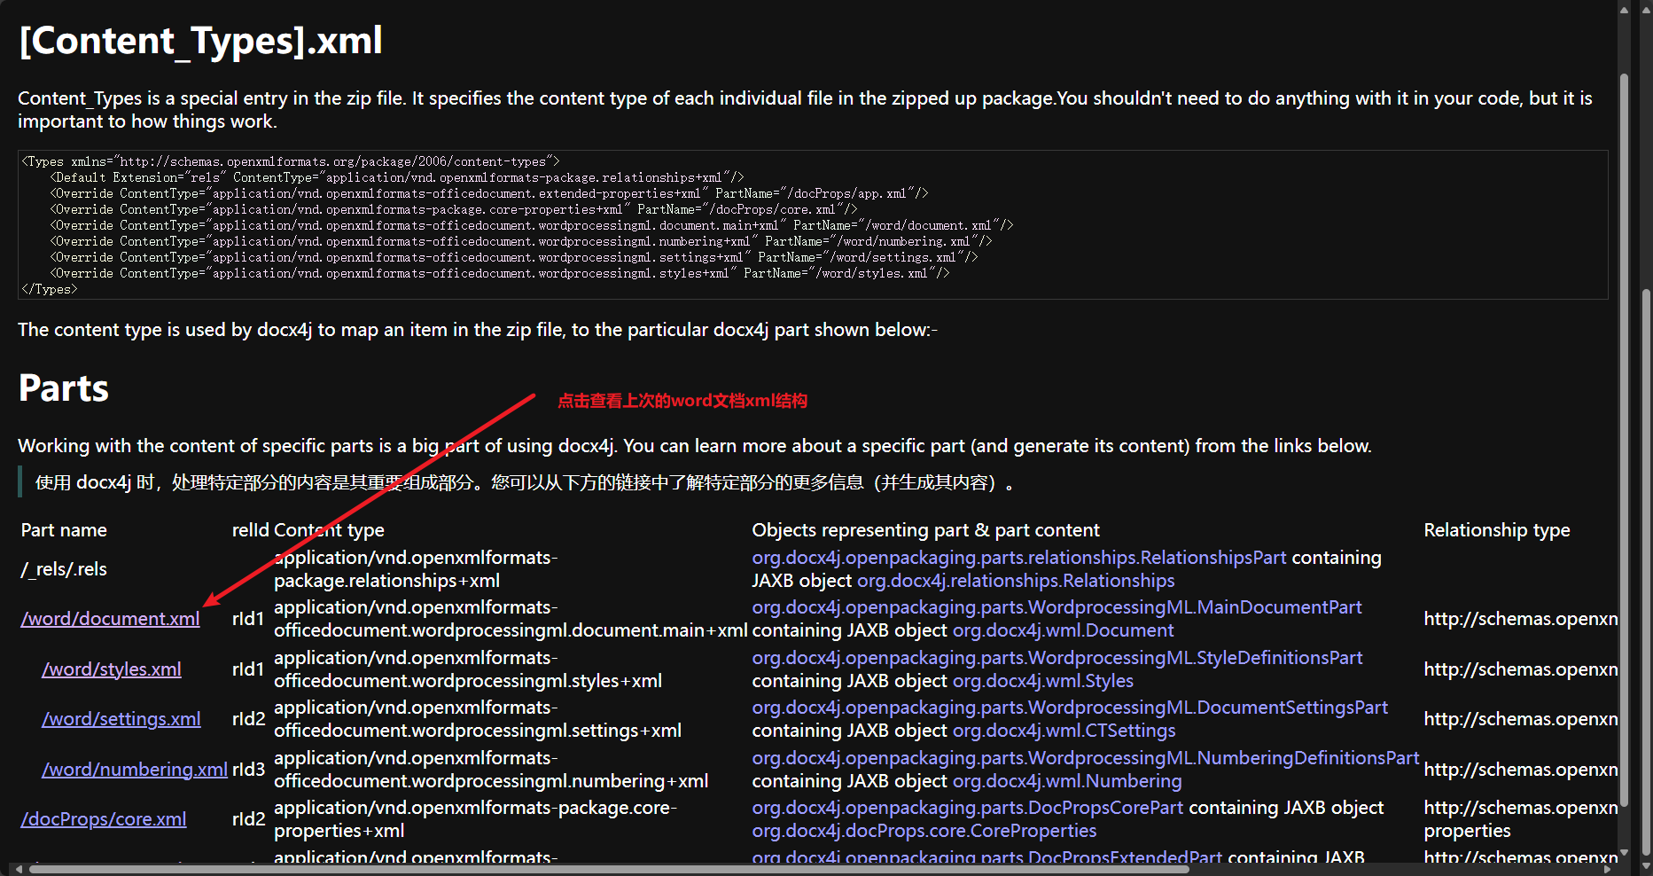Open the /word/document.xml part link
This screenshot has width=1653, height=876.
click(x=110, y=619)
